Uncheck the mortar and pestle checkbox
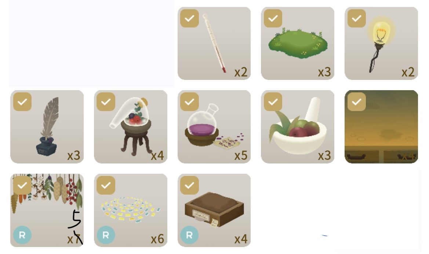The image size is (429, 254). click(273, 102)
